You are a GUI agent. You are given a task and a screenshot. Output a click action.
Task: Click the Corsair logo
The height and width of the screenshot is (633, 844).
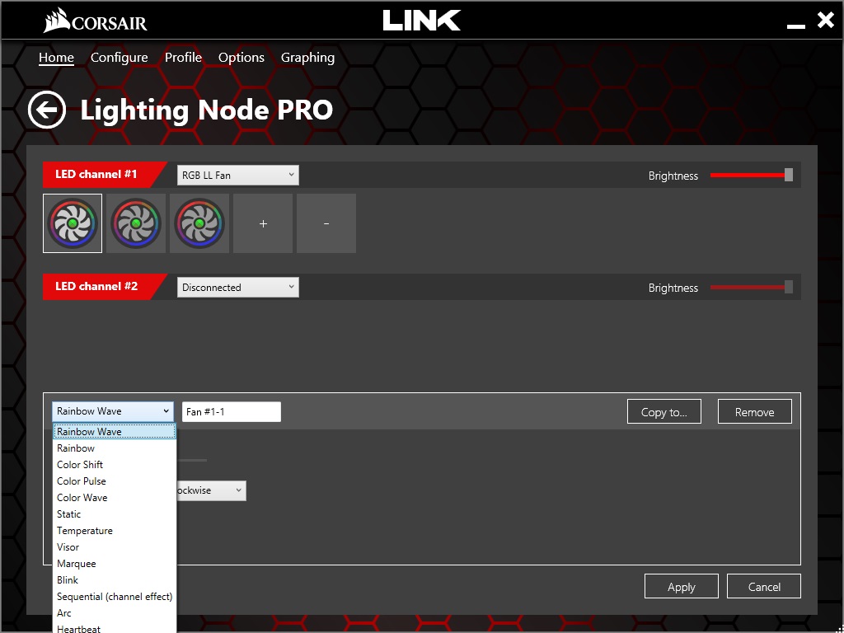click(96, 21)
